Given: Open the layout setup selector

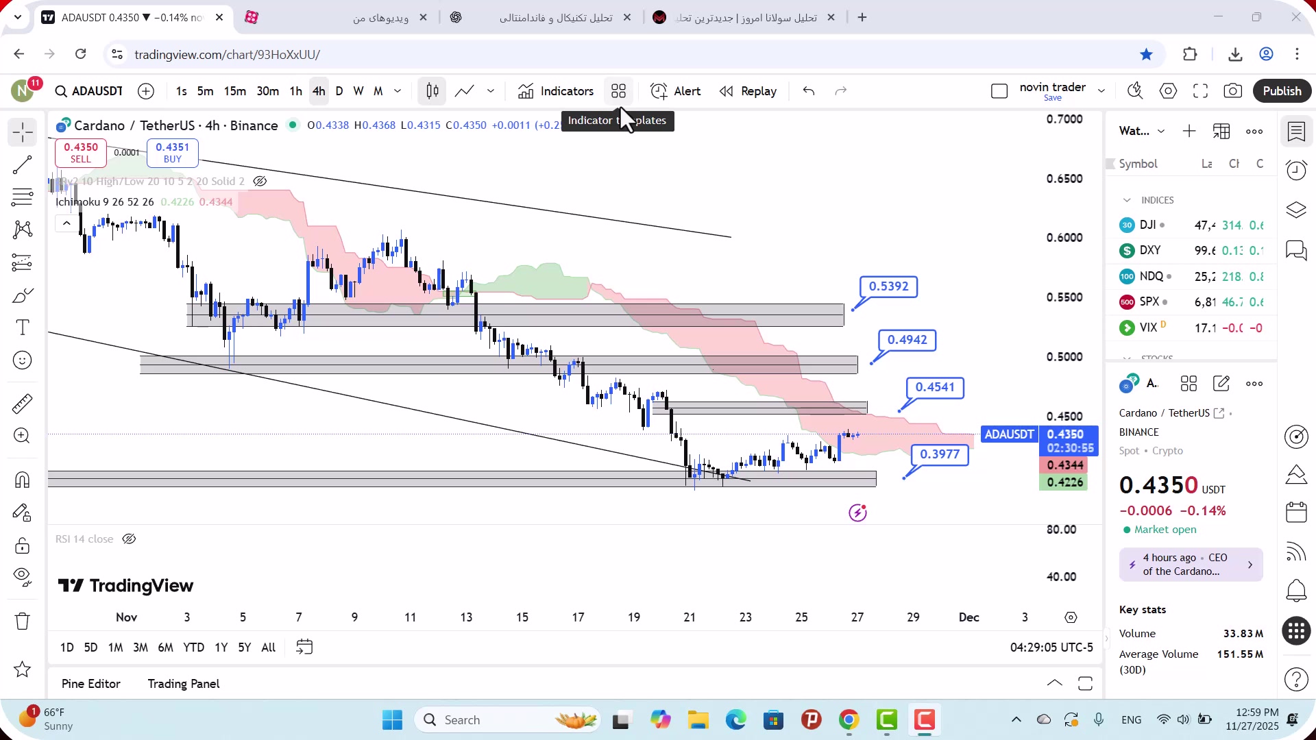Looking at the screenshot, I should click(x=999, y=91).
